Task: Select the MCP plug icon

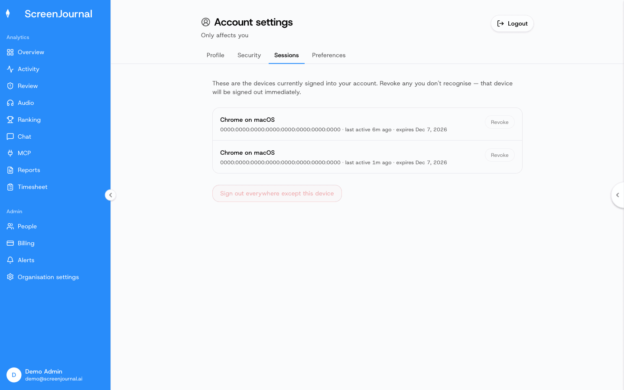Action: (x=10, y=153)
